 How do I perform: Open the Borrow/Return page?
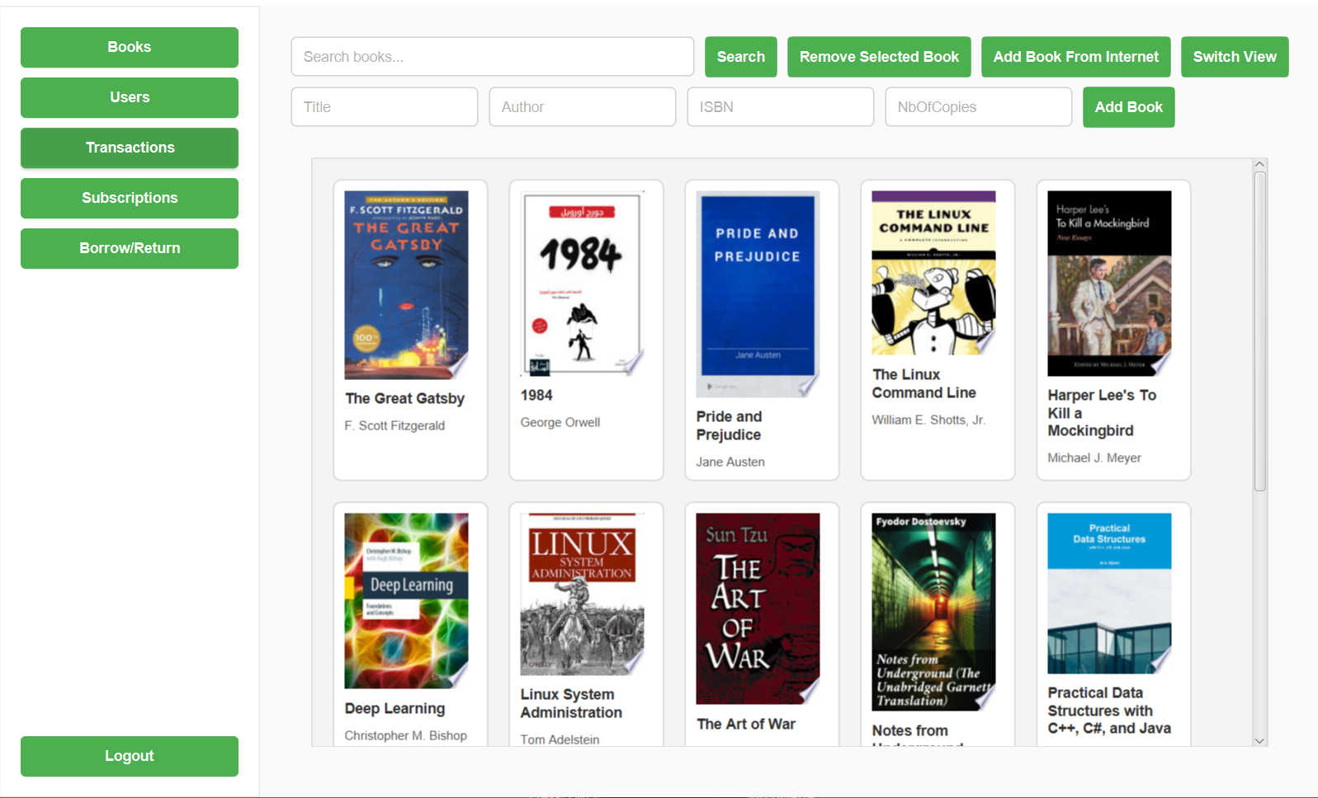(x=130, y=248)
